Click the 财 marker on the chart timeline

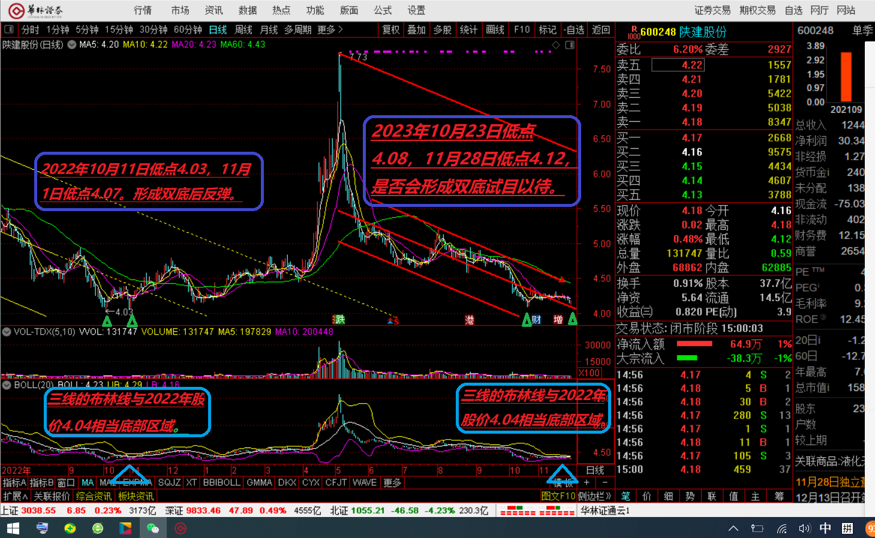[537, 320]
